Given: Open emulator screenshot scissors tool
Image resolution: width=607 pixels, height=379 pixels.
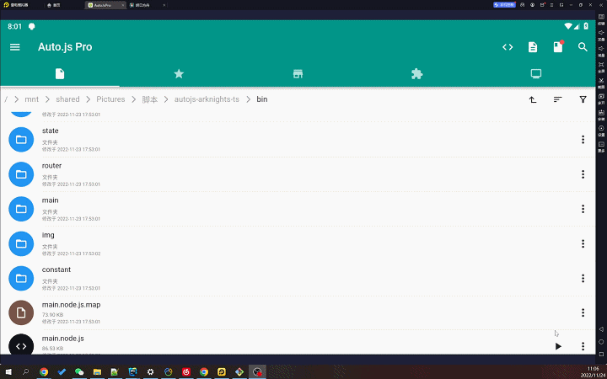Looking at the screenshot, I should pos(601,83).
